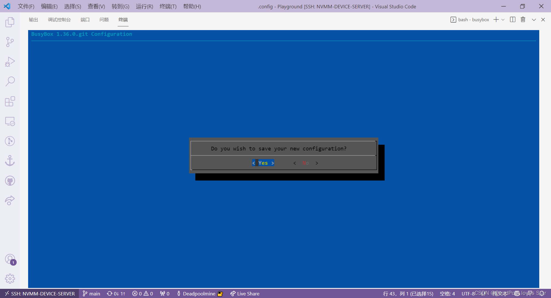Switch to the 调试控制台 tab

[59, 19]
